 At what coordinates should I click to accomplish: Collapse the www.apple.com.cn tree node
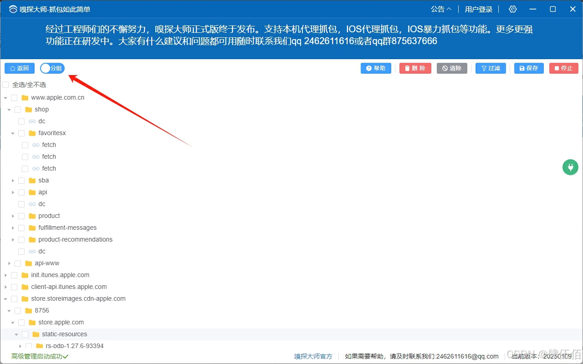tap(5, 97)
